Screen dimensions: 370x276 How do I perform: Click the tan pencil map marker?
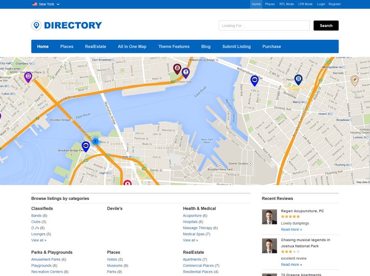pyautogui.click(x=354, y=81)
